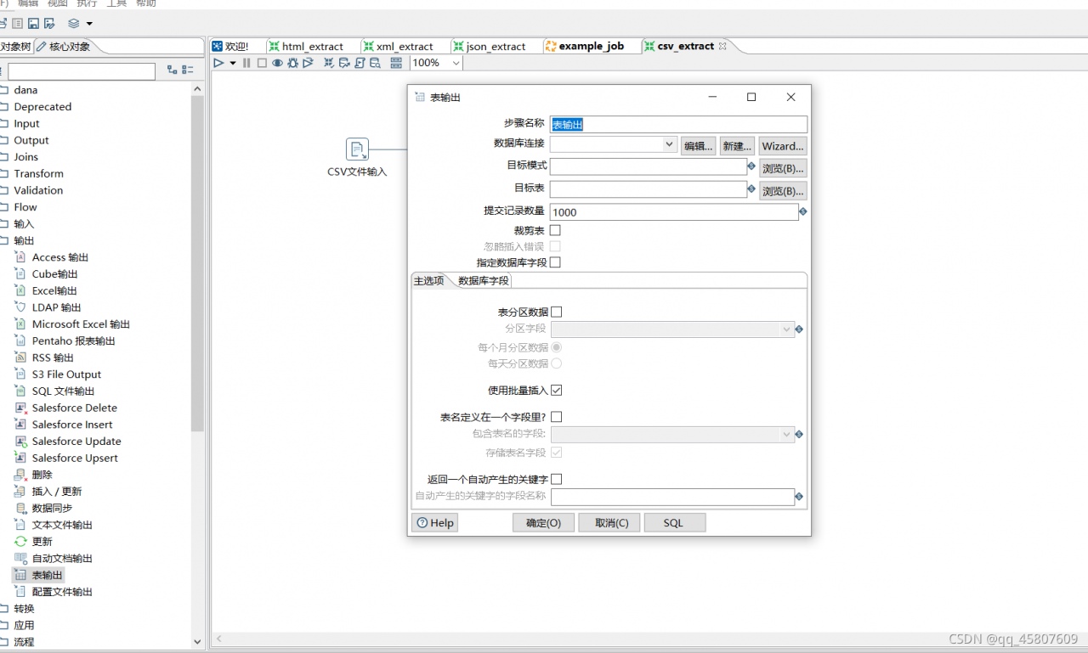Open the 分区字段 dropdown
The image size is (1088, 653).
(787, 329)
